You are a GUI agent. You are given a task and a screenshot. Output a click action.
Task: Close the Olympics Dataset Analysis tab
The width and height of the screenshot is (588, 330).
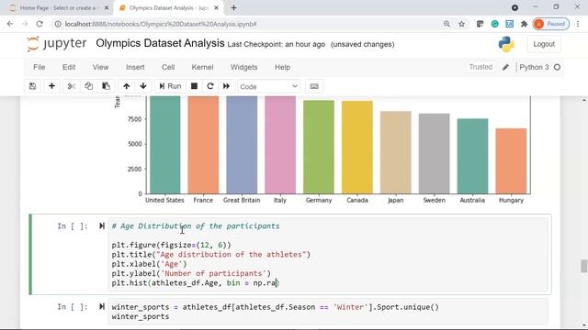point(217,8)
